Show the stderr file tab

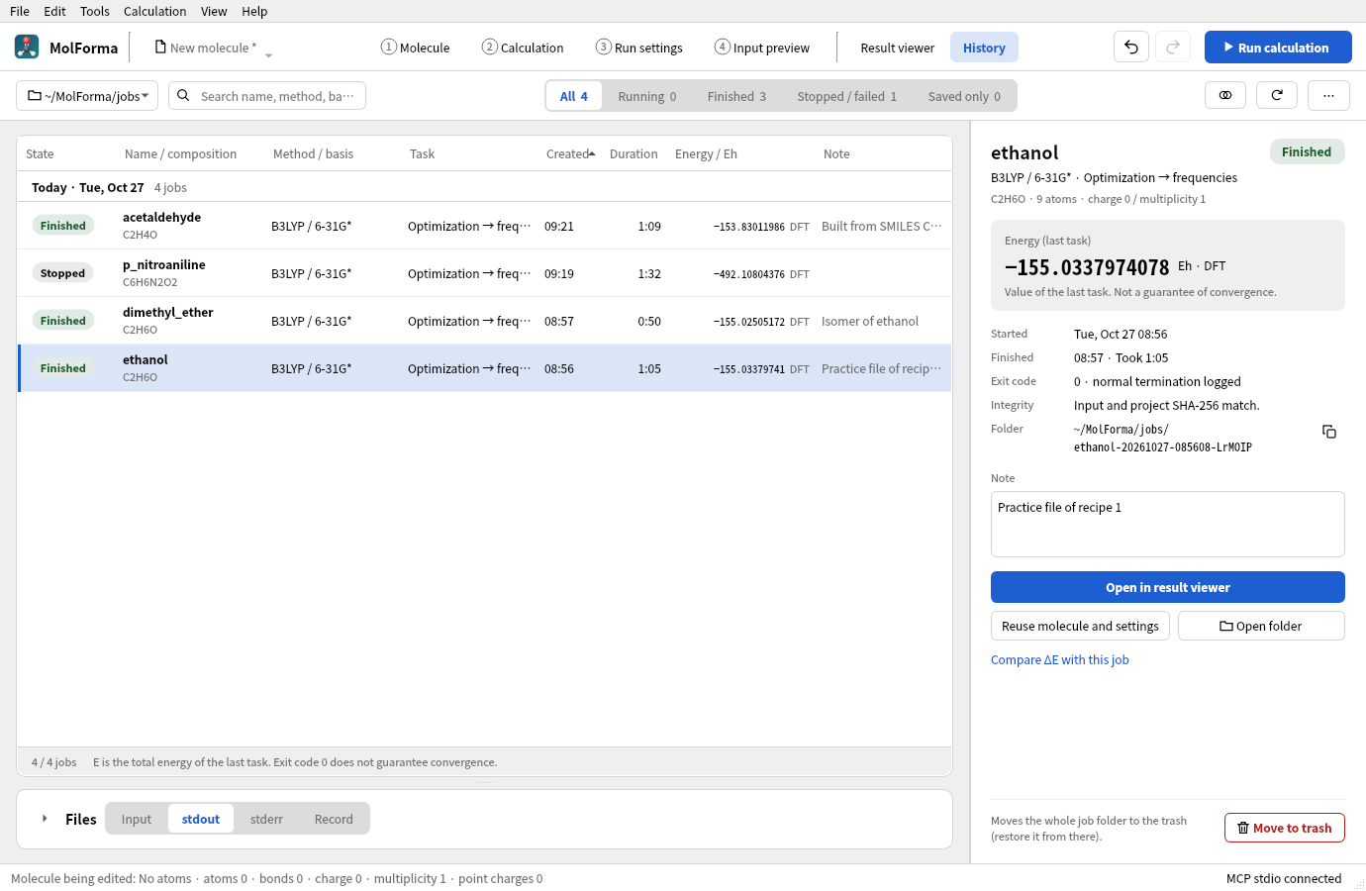click(x=266, y=819)
